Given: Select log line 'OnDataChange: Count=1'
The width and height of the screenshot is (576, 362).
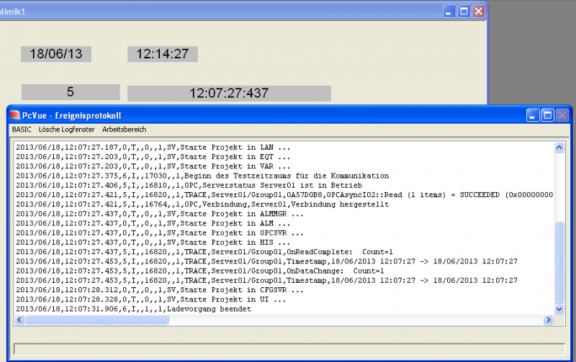Looking at the screenshot, I should coord(200,271).
